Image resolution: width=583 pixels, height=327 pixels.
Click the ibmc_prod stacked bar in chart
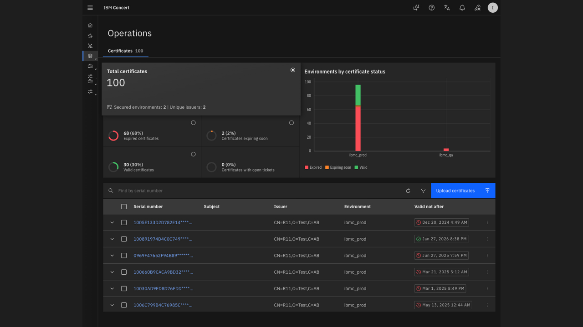coord(358,118)
